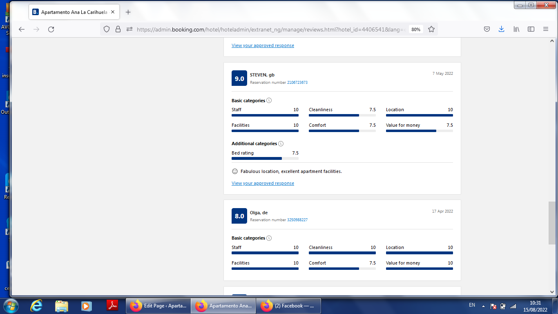558x314 pixels.
Task: Open the Firefox downloads panel
Action: [501, 29]
